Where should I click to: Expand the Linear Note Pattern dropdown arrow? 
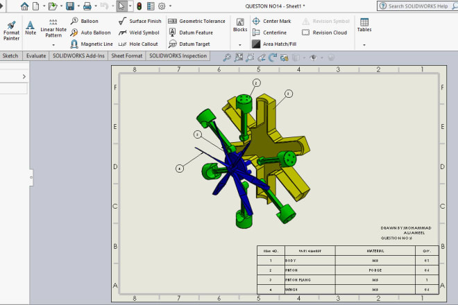53,45
